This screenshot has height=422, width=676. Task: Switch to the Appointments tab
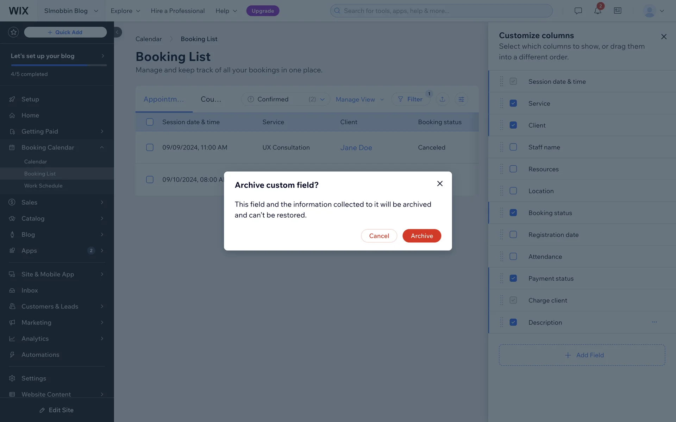(x=164, y=99)
